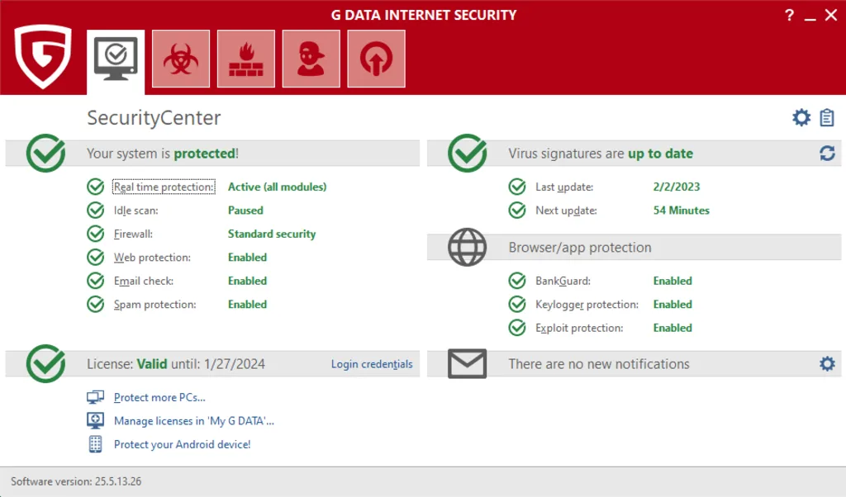
Task: Open the logs clipboard icon
Action: [x=828, y=117]
